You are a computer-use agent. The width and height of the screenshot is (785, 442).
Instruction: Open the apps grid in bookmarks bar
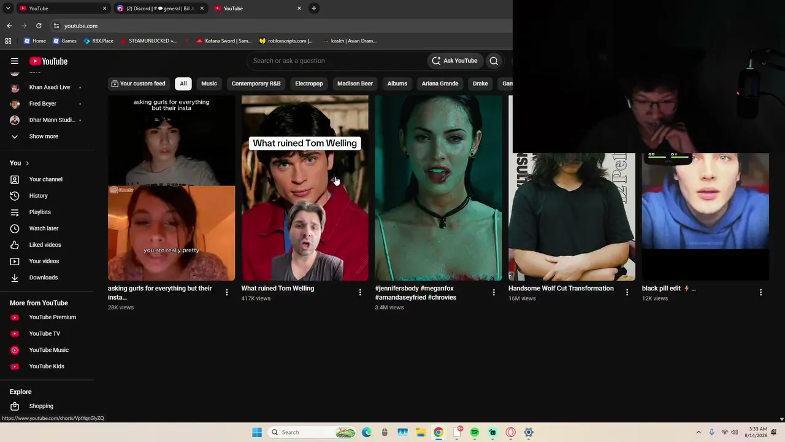click(x=8, y=41)
